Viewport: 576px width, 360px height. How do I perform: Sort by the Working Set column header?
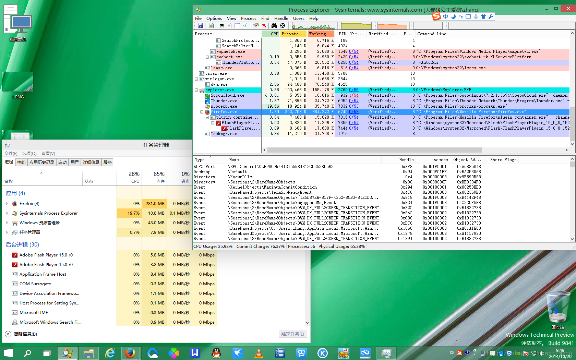[321, 34]
